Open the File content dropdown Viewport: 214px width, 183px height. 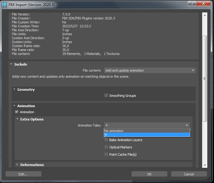click(x=150, y=70)
